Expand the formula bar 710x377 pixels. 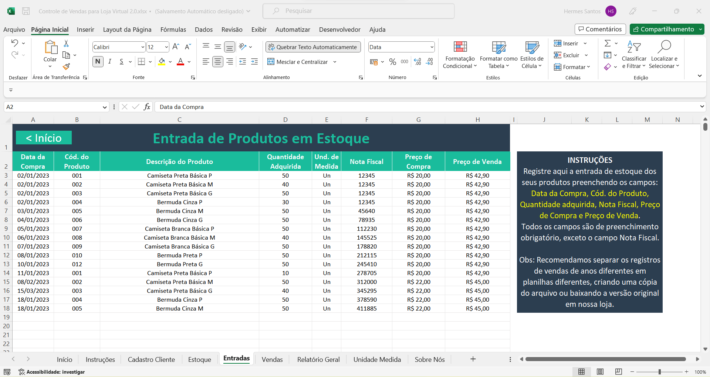point(702,107)
